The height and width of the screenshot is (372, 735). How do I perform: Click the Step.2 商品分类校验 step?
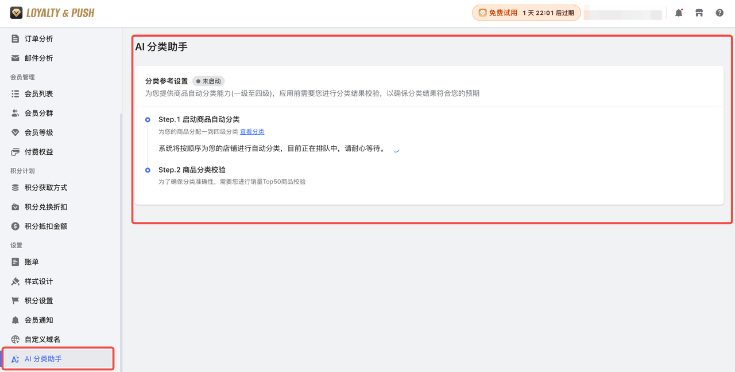192,170
